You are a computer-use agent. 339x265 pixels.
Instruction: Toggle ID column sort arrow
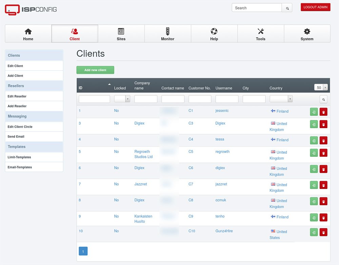tap(109, 84)
